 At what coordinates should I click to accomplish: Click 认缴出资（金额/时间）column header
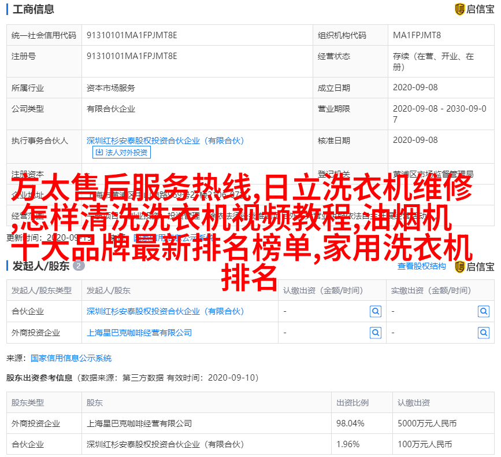point(323,290)
